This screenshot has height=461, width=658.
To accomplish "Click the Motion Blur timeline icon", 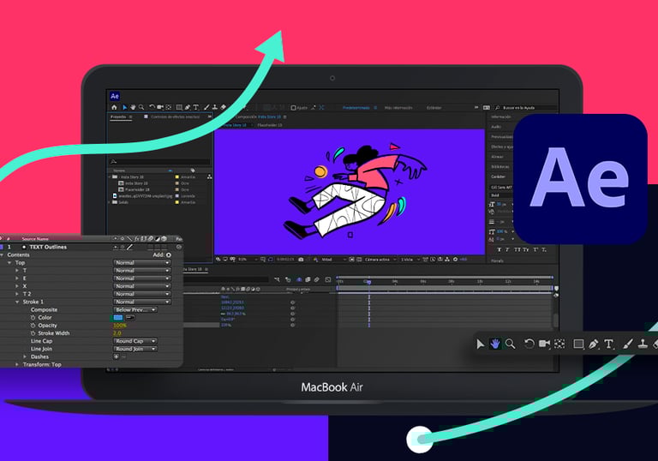I will [317, 279].
